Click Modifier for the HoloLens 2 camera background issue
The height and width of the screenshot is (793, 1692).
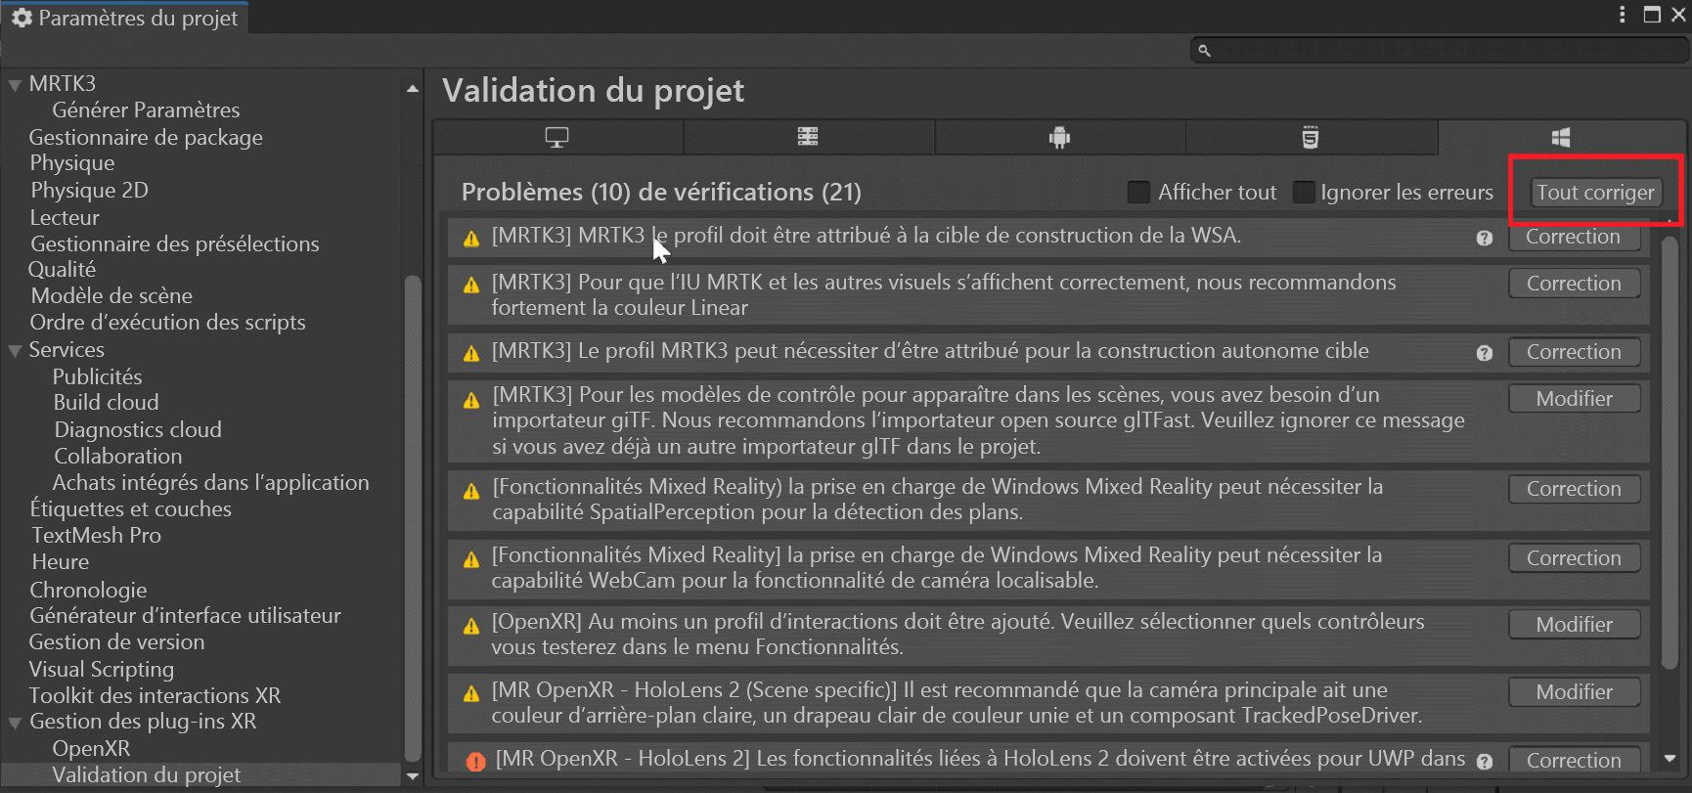pyautogui.click(x=1574, y=692)
